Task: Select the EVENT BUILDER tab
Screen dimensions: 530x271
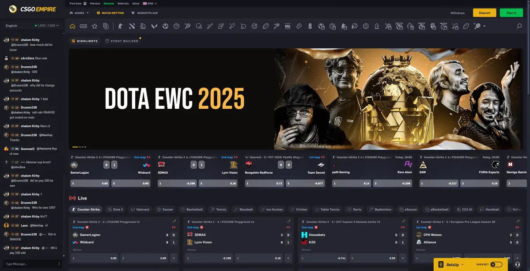Action: pos(122,41)
